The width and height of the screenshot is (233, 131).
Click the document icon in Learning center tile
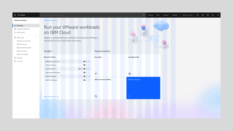(x=130, y=74)
